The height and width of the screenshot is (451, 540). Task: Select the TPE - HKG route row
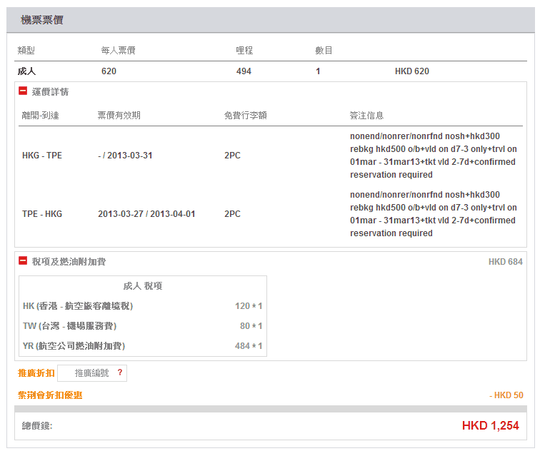[42, 214]
